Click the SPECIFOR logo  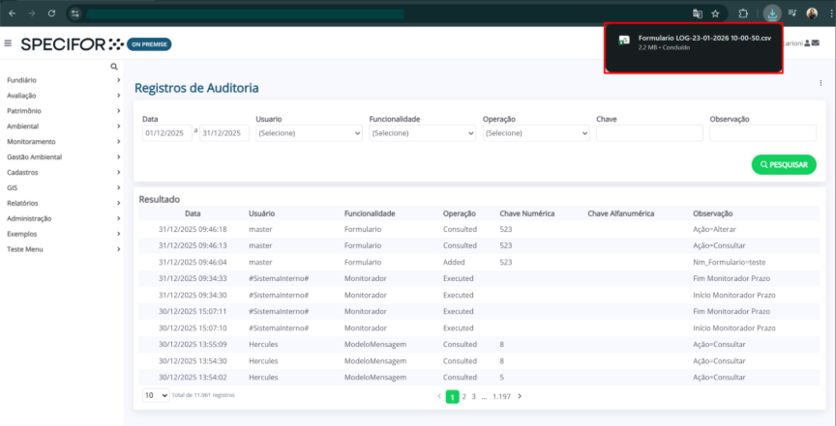pos(72,44)
